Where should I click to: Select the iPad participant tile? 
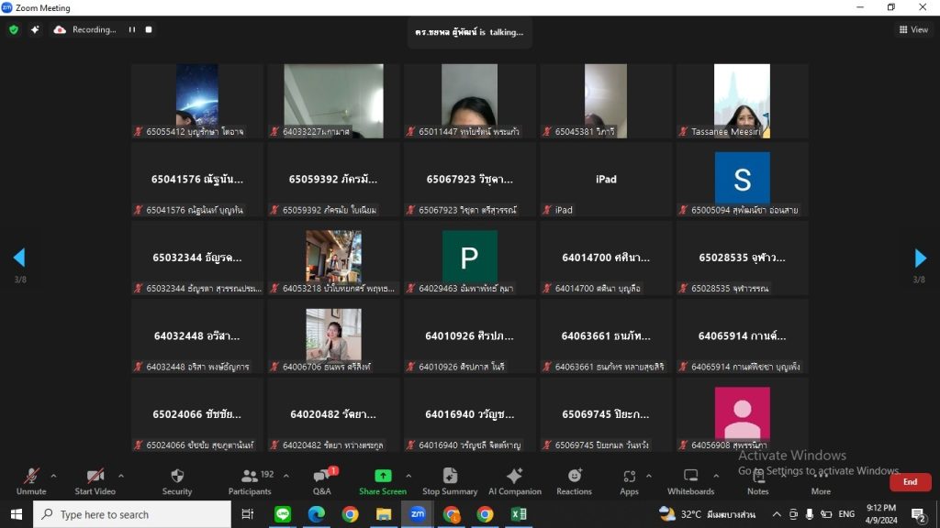click(606, 179)
